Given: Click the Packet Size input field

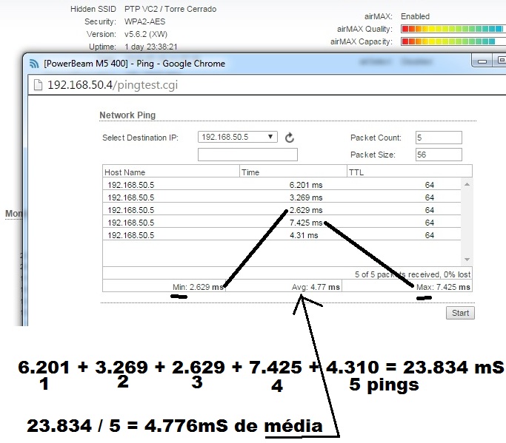Looking at the screenshot, I should [439, 155].
